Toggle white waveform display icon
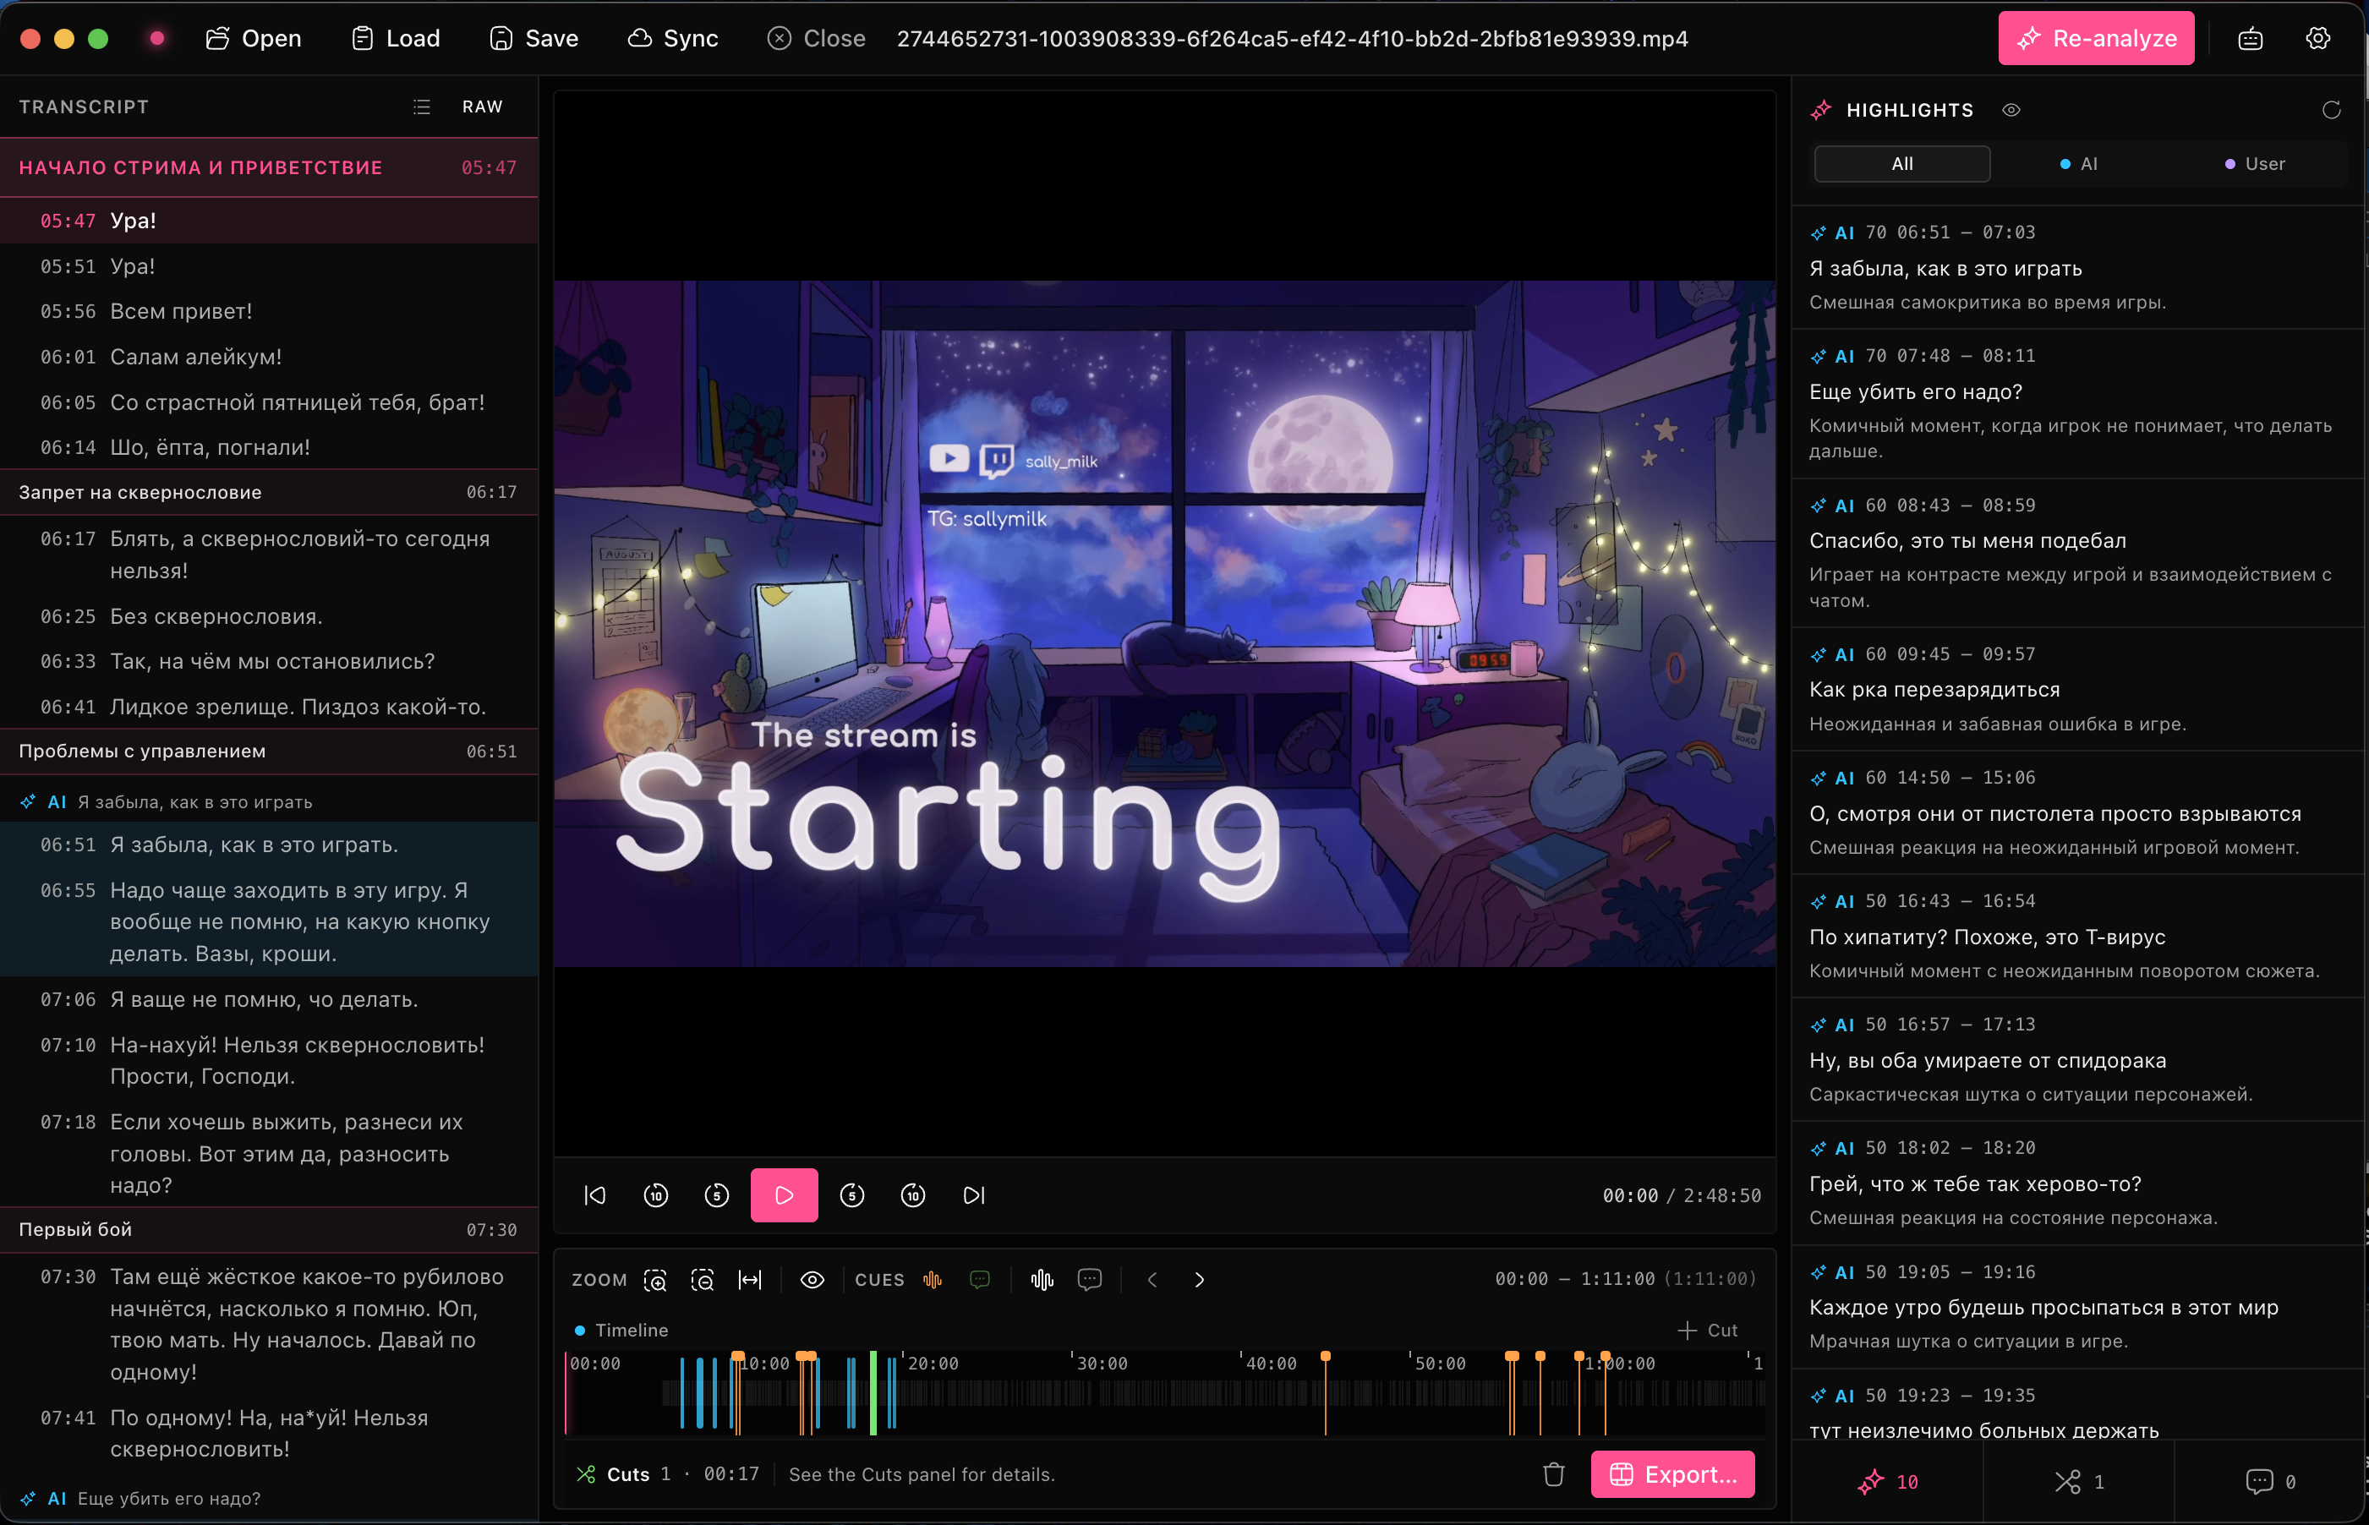This screenshot has width=2369, height=1525. (x=1042, y=1279)
